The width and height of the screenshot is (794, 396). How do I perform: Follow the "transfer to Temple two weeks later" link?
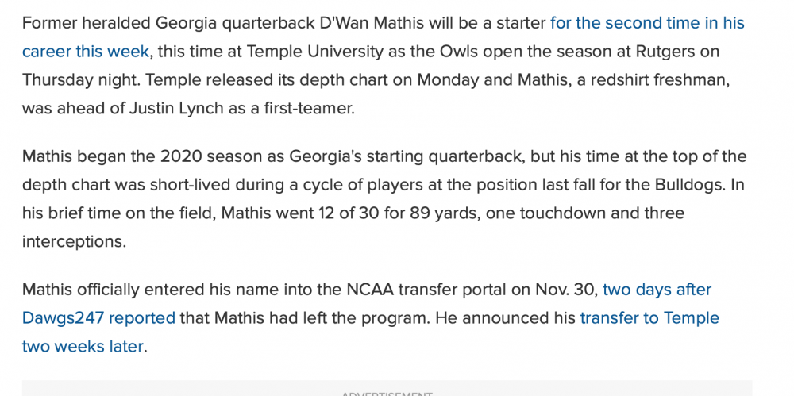649,318
